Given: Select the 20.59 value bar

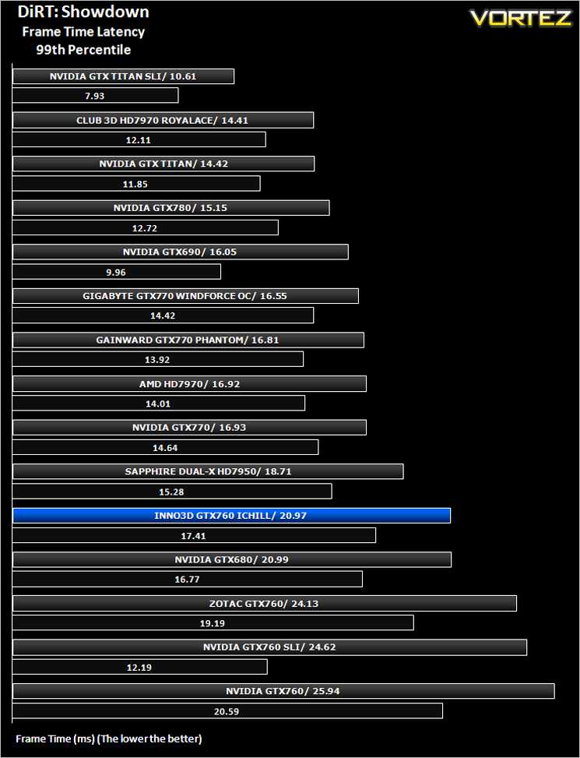Looking at the screenshot, I should pyautogui.click(x=227, y=710).
